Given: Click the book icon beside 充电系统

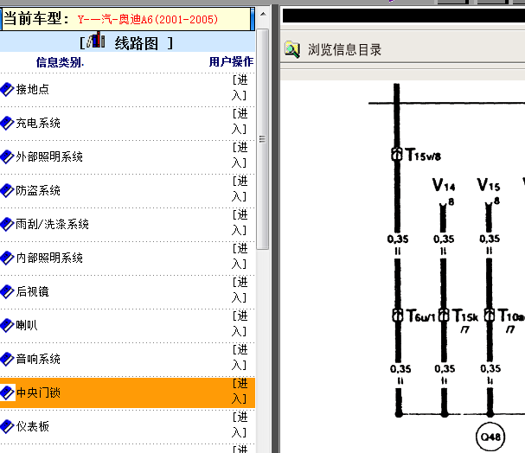Looking at the screenshot, I should (x=7, y=123).
